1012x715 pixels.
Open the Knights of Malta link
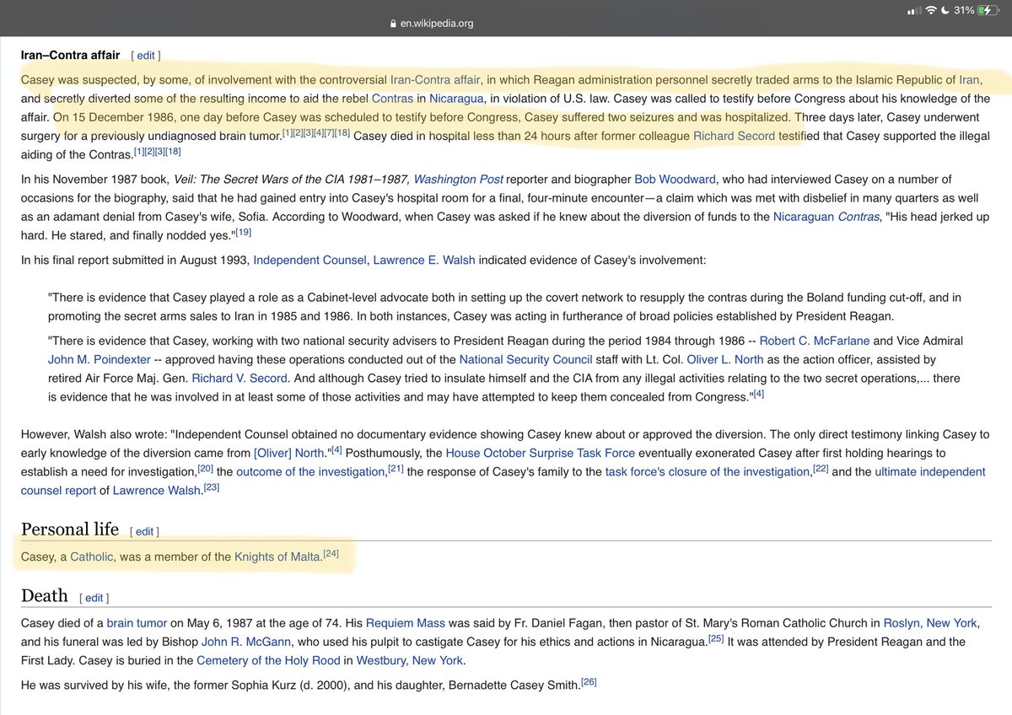[279, 556]
